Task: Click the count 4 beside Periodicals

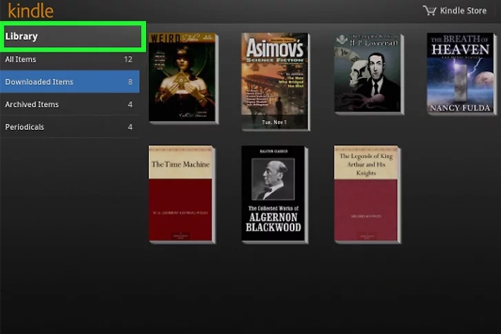Action: pyautogui.click(x=130, y=127)
